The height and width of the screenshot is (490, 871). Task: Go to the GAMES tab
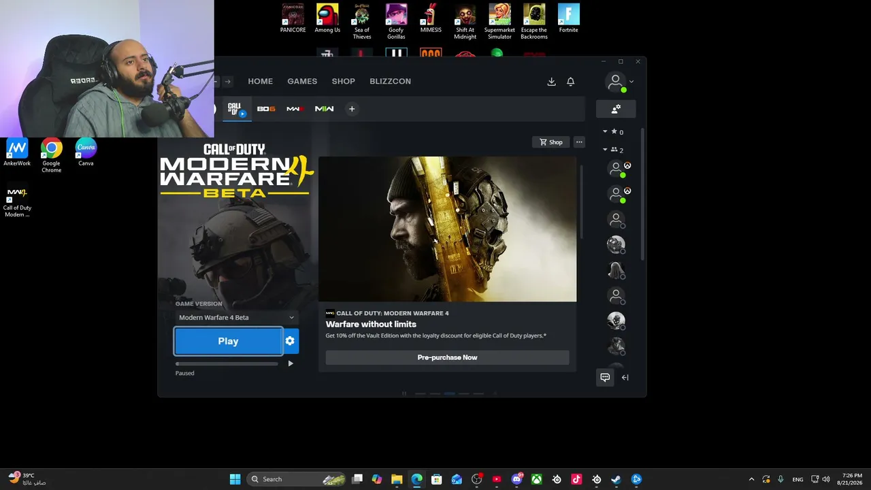(302, 82)
